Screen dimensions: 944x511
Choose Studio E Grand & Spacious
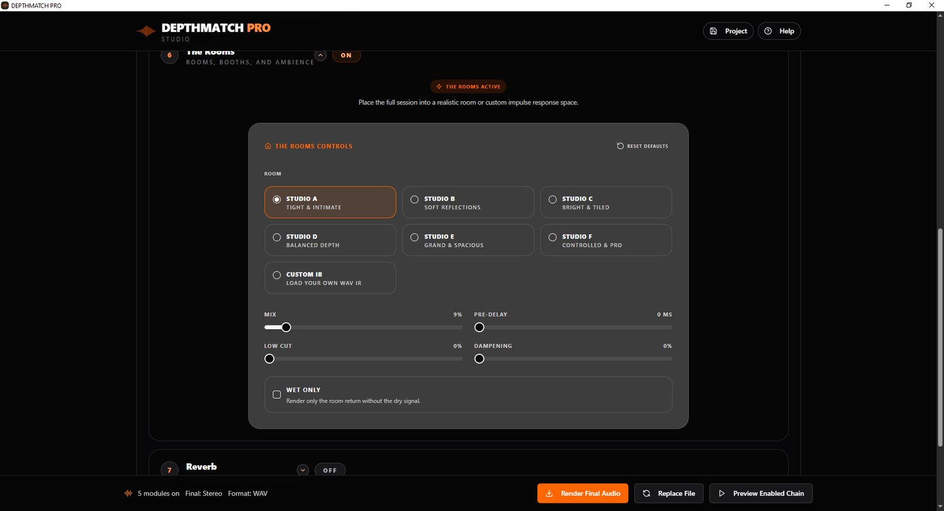468,240
